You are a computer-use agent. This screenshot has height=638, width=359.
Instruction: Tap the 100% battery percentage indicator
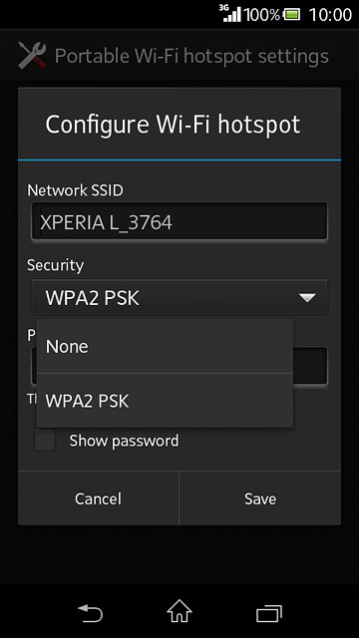tap(262, 15)
